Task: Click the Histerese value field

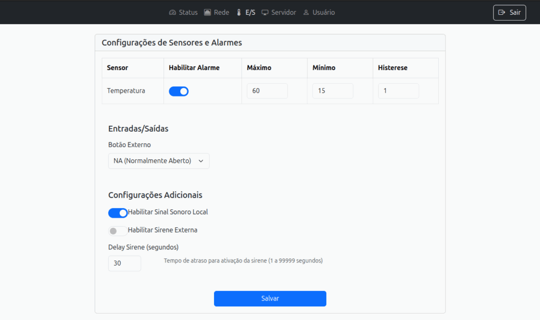Action: (x=398, y=91)
